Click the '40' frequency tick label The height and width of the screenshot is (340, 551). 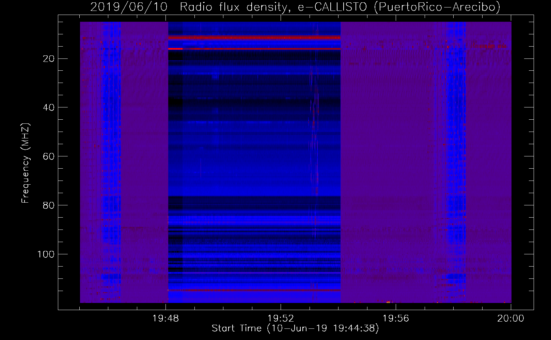[x=49, y=107]
